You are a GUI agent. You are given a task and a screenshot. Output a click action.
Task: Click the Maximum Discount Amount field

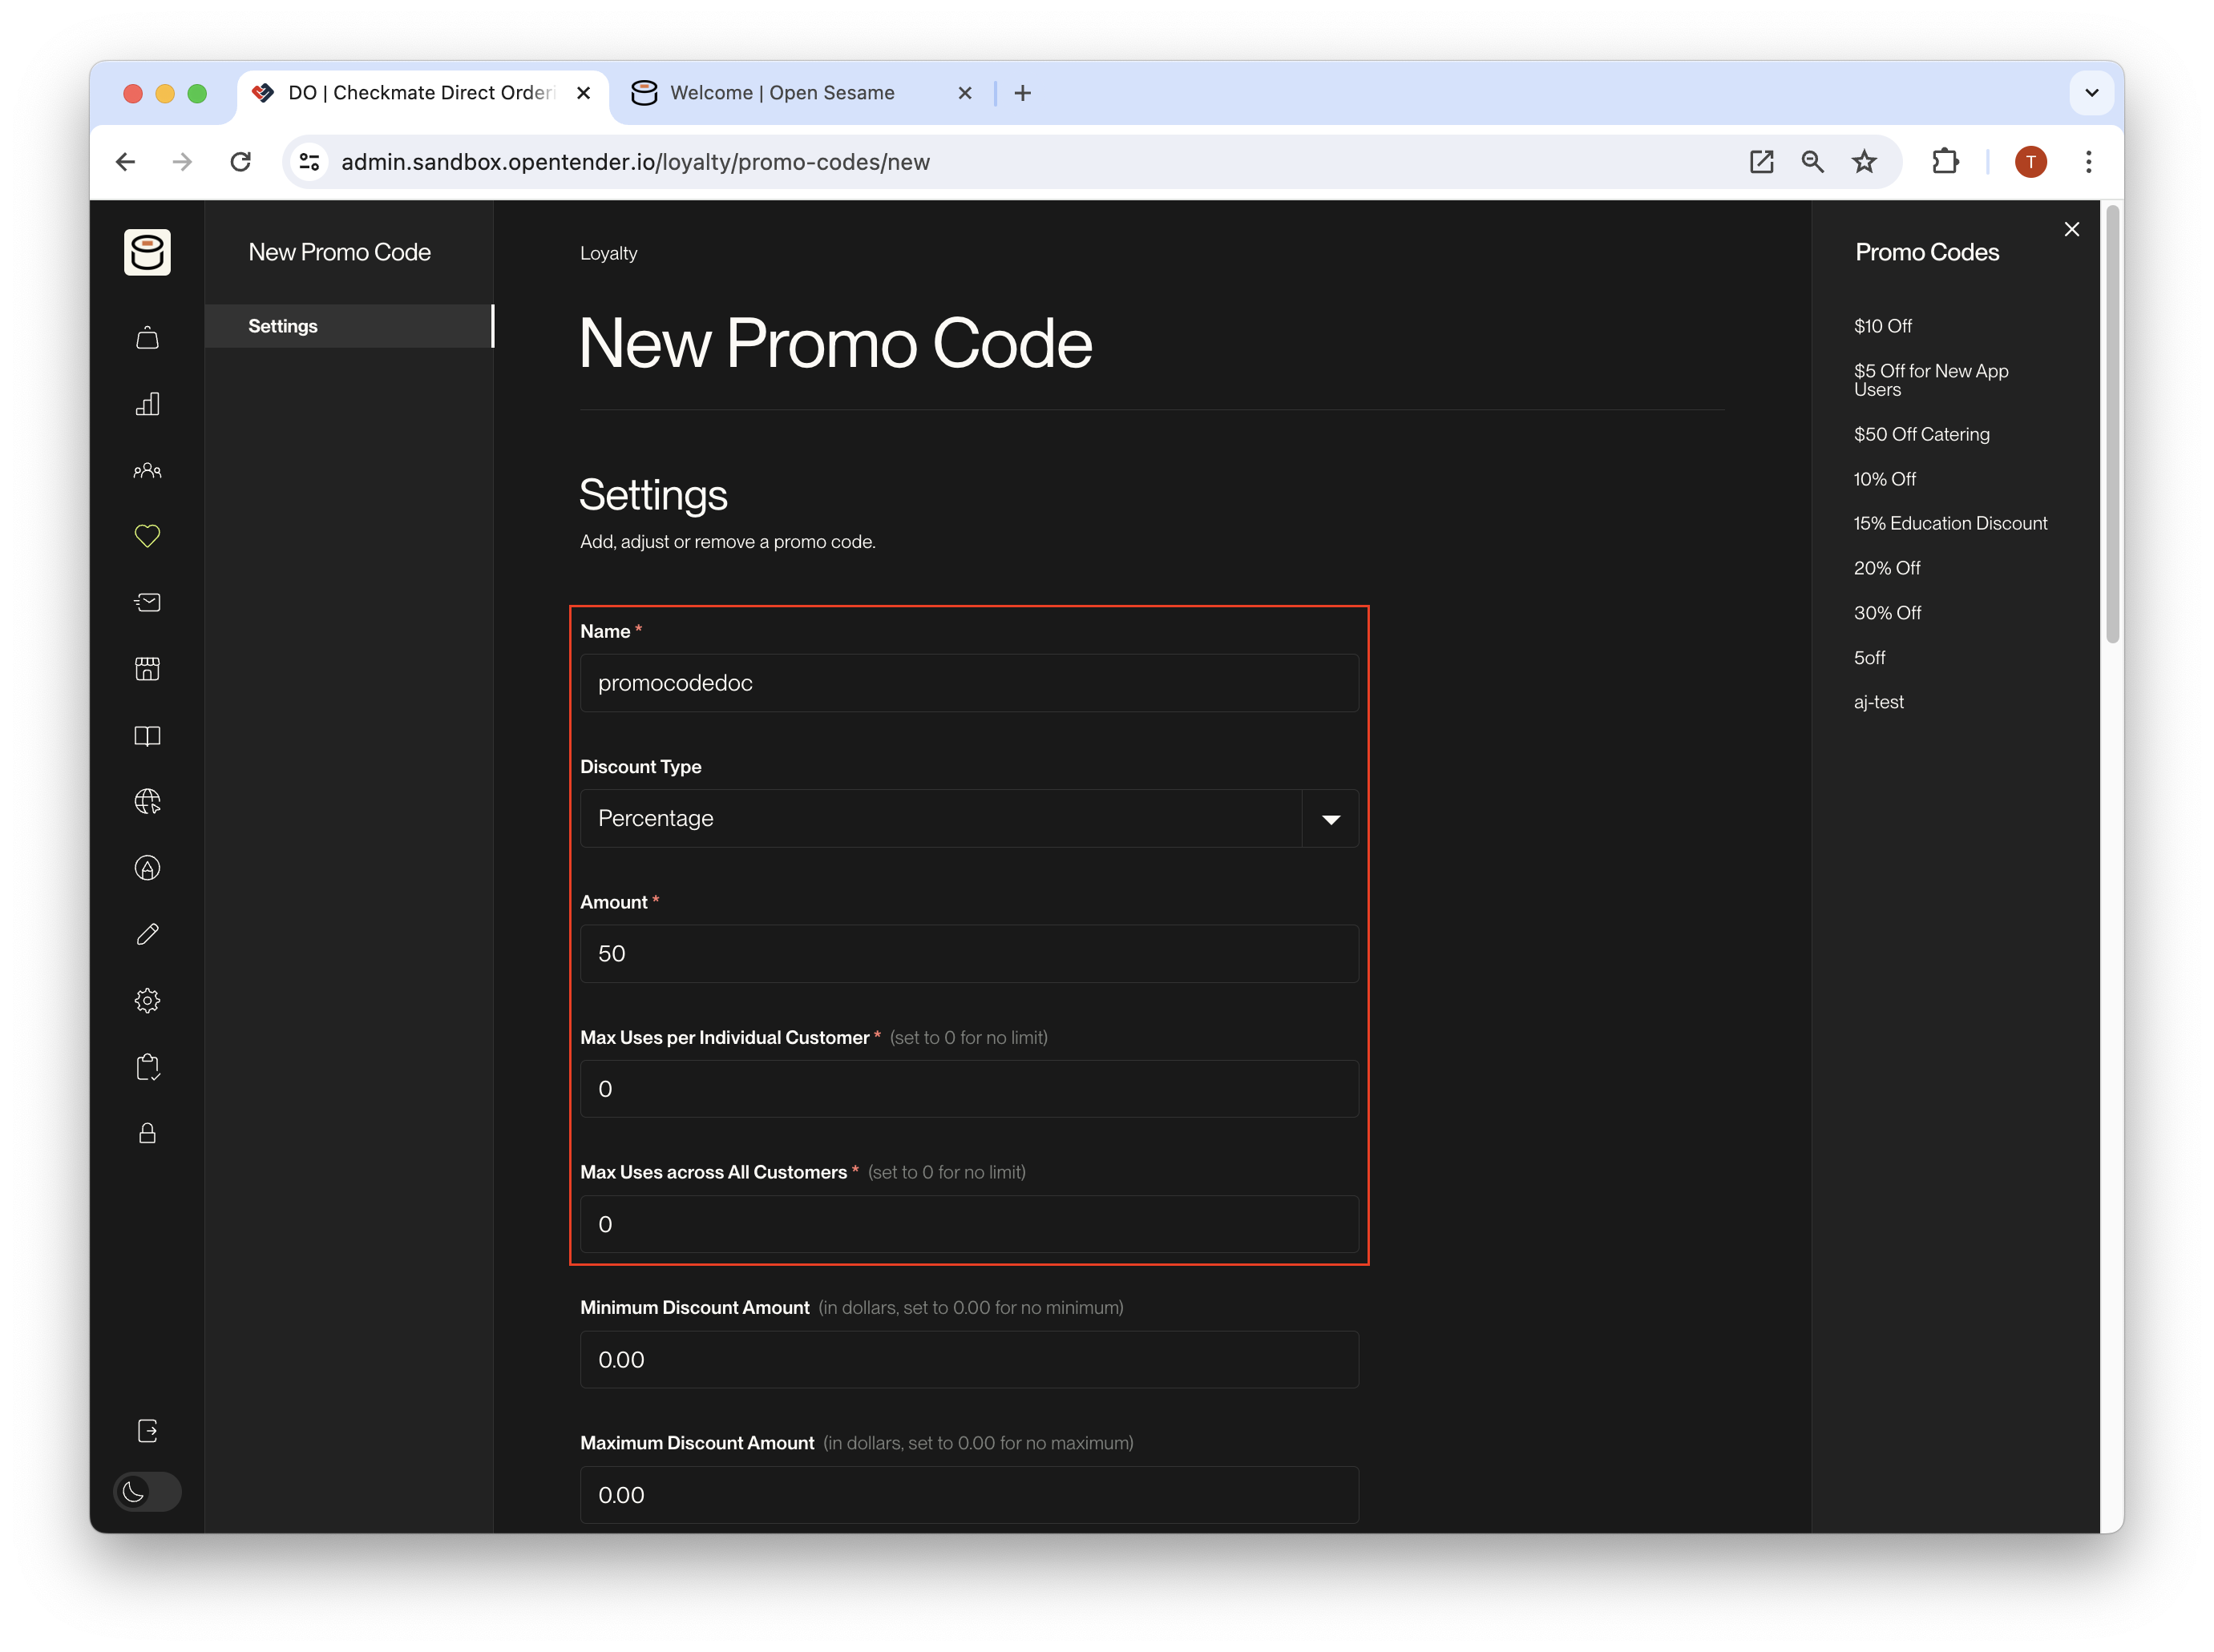tap(968, 1495)
